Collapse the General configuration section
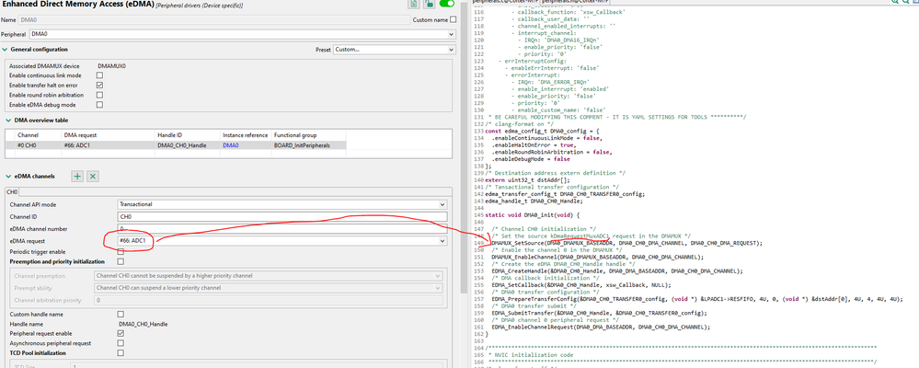The image size is (919, 368). click(x=5, y=50)
